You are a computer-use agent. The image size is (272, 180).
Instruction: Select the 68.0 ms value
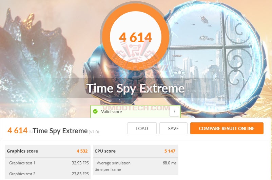click(170, 163)
